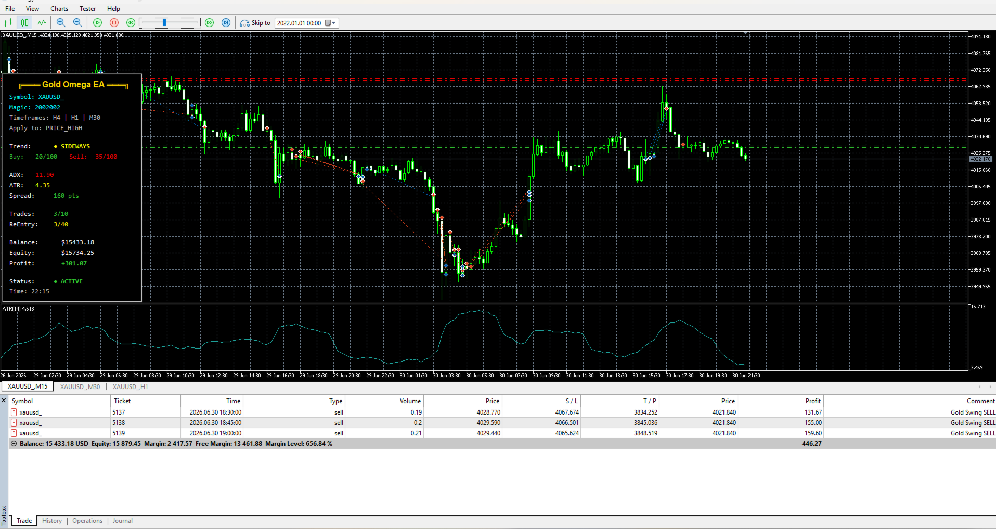Viewport: 996px width, 529px height.
Task: Switch to the XAUUSD_H1 chart tab
Action: click(x=131, y=386)
